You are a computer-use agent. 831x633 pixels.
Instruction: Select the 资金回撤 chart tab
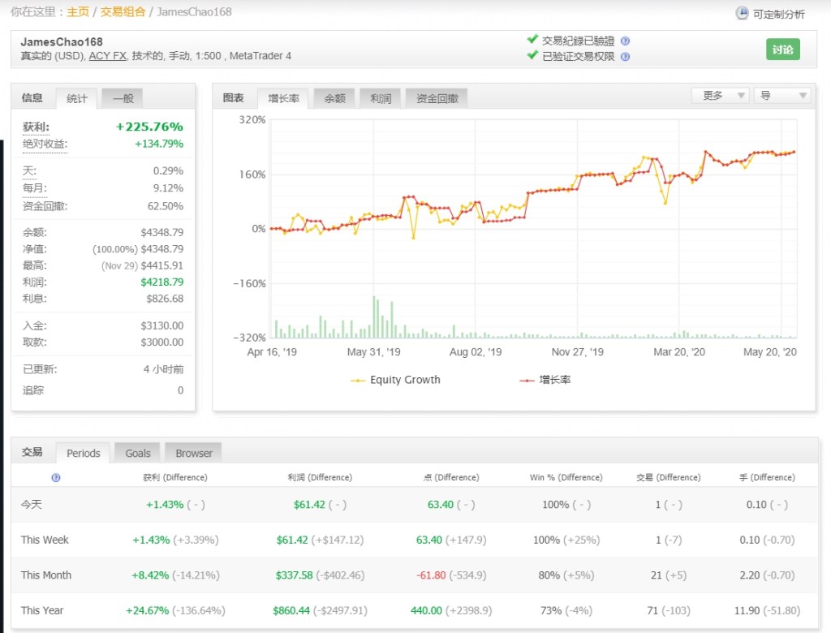437,98
